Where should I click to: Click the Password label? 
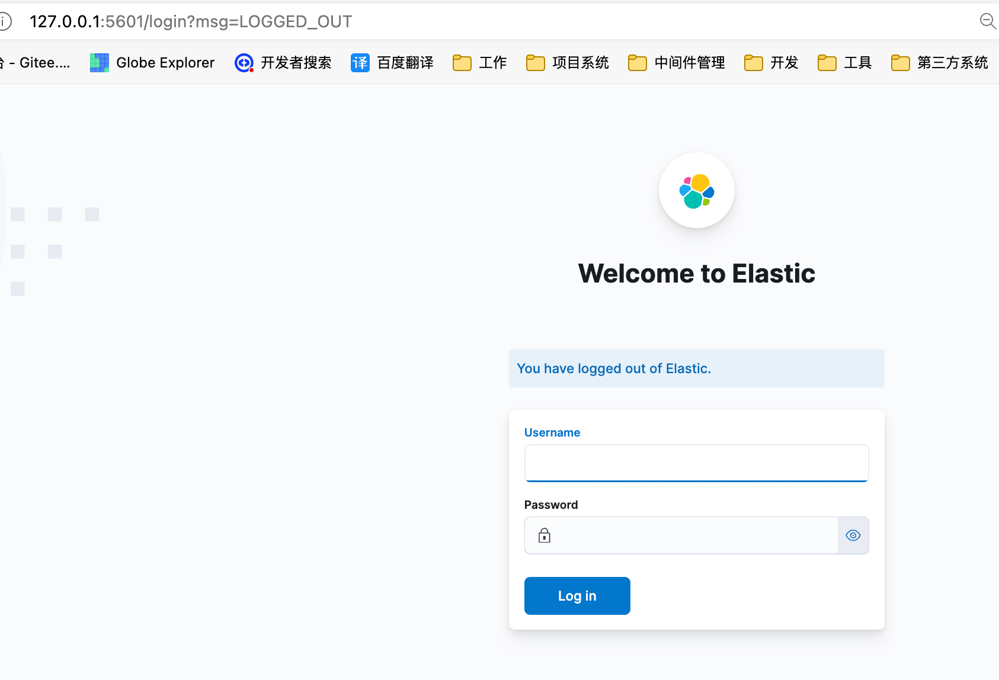[x=551, y=505]
